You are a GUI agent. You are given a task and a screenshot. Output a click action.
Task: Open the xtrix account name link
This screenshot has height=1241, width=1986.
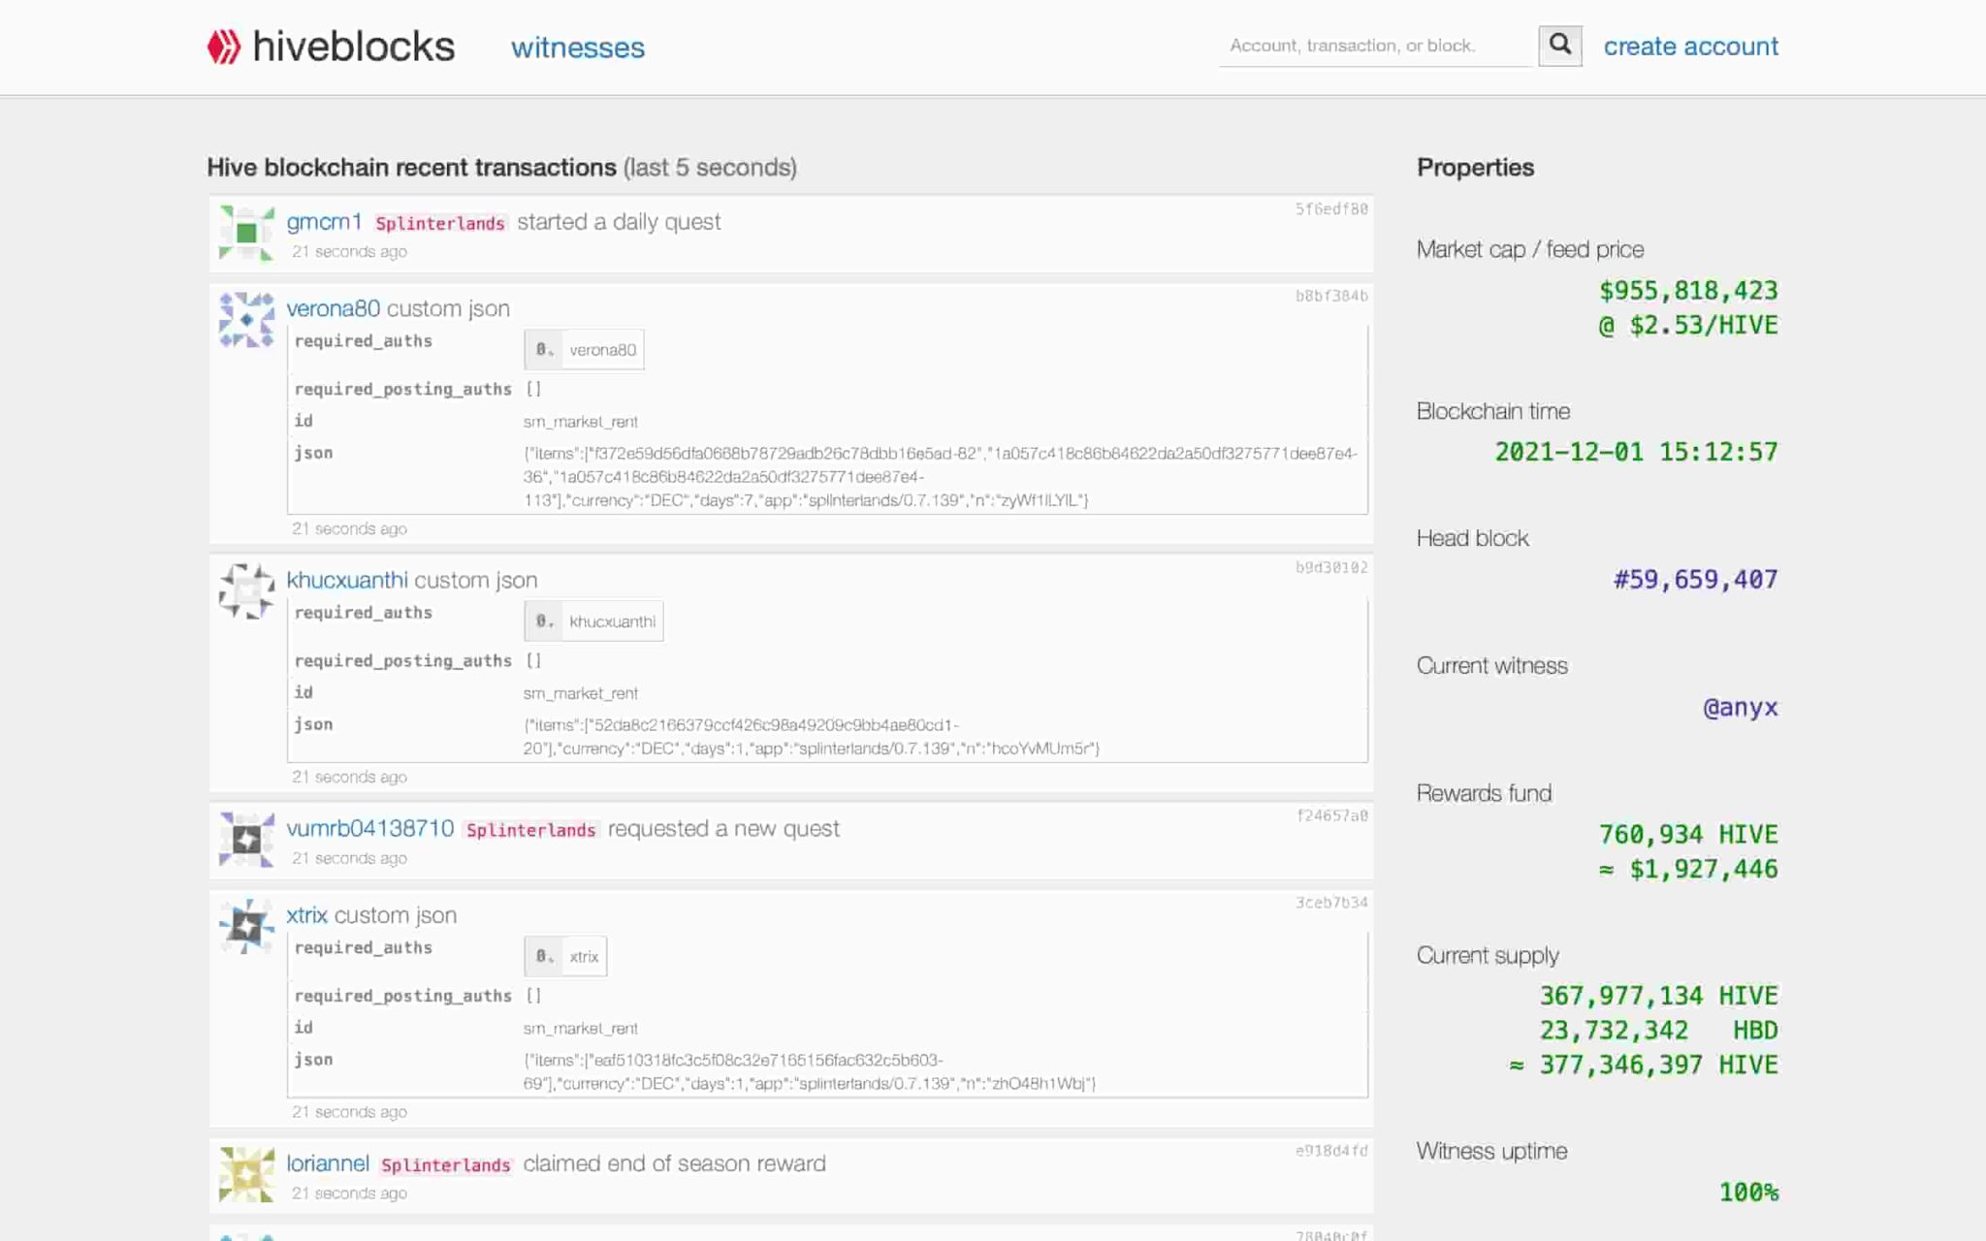point(306,915)
